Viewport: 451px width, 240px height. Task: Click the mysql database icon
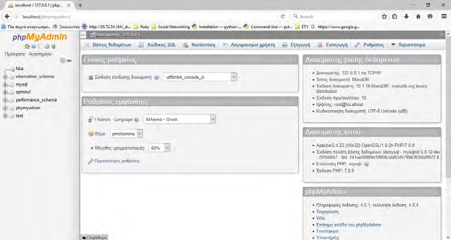11,85
